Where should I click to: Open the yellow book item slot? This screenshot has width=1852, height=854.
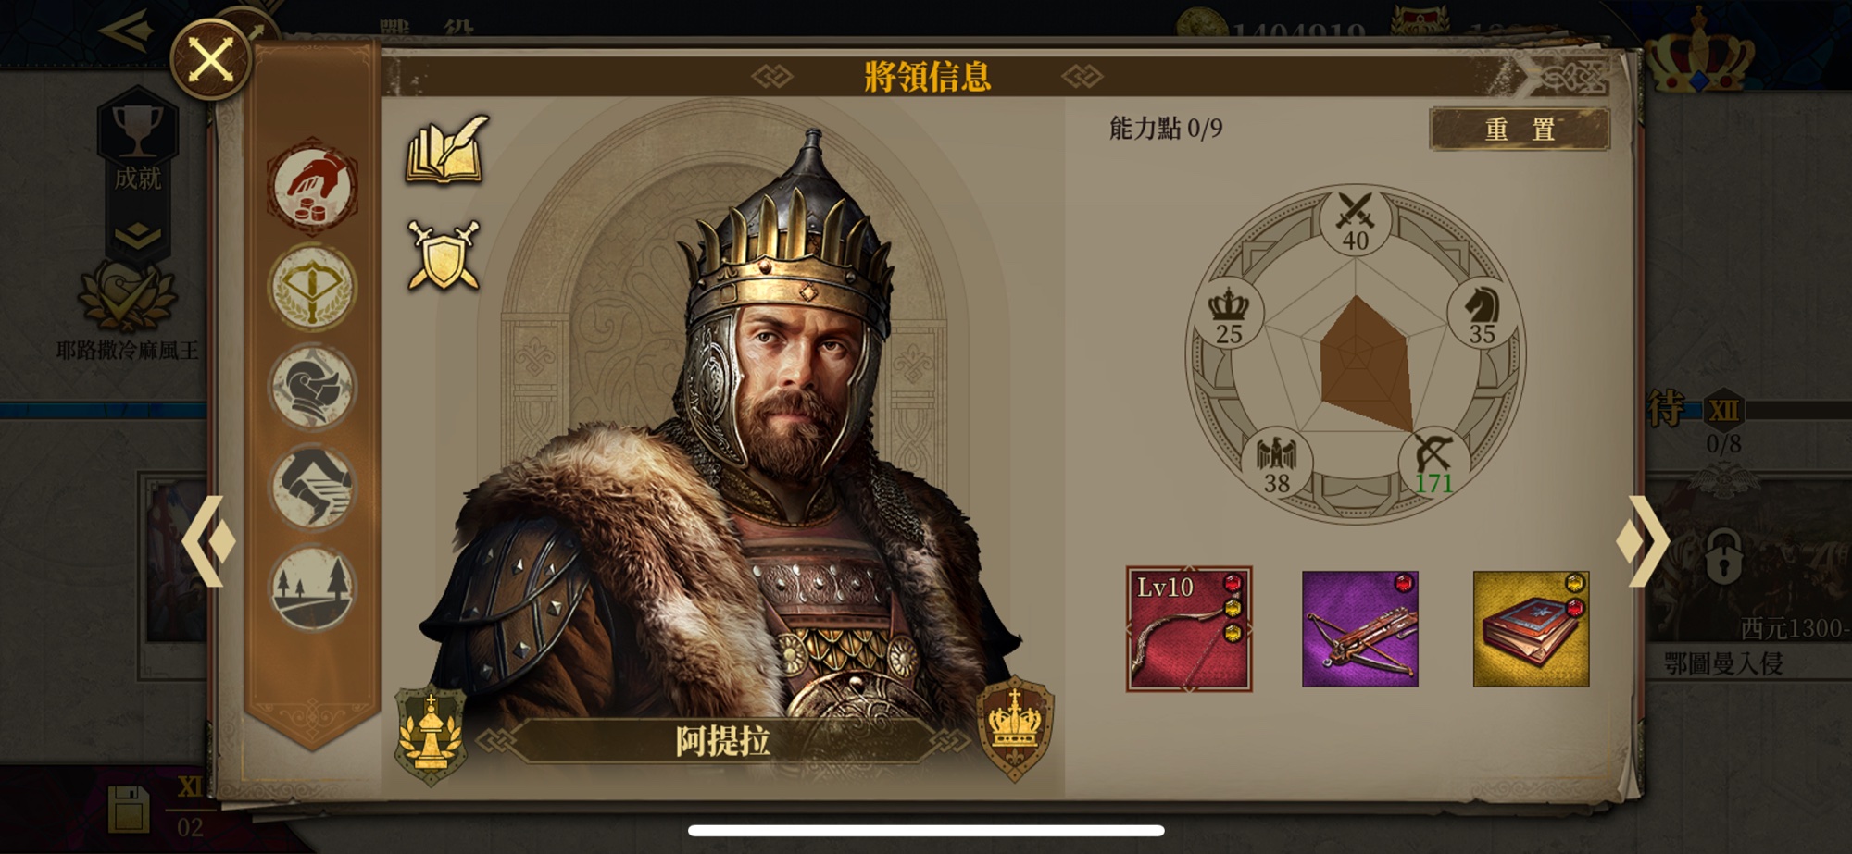pyautogui.click(x=1531, y=629)
